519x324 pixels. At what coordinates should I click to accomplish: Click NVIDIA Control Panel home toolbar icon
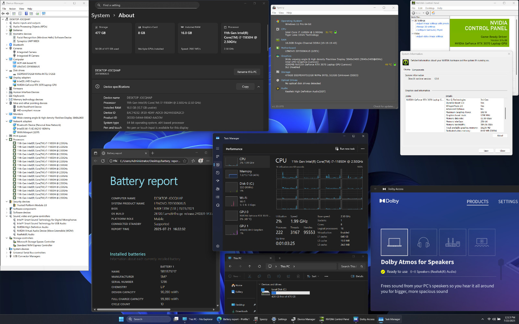pyautogui.click(x=433, y=13)
